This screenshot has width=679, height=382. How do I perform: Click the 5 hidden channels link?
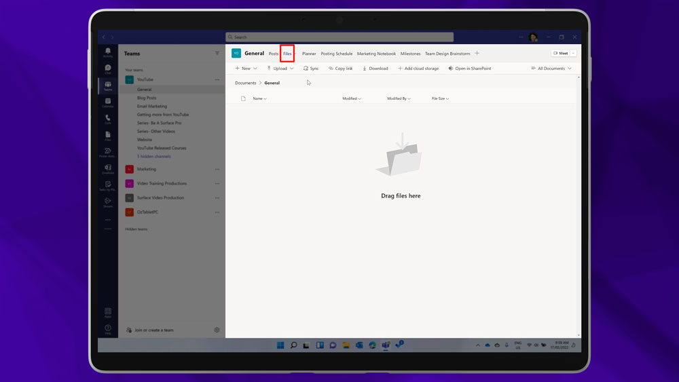pos(154,156)
